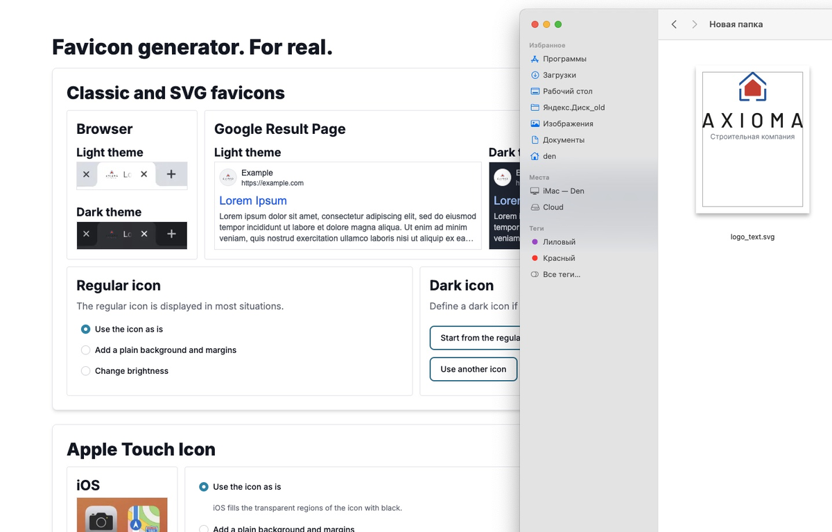Click the Use another icon button
This screenshot has height=532, width=832.
pyautogui.click(x=473, y=369)
